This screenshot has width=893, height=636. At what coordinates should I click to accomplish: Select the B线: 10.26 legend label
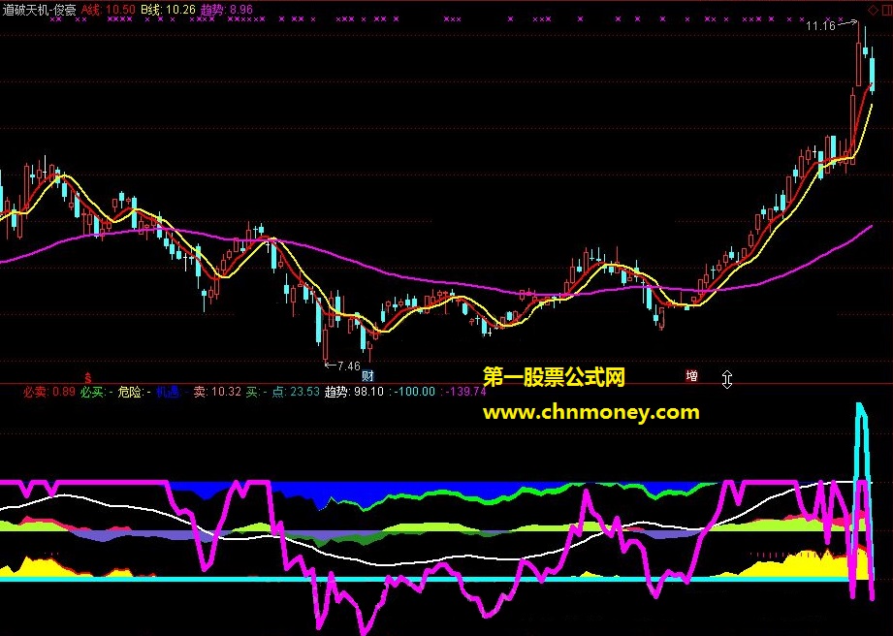pyautogui.click(x=168, y=10)
